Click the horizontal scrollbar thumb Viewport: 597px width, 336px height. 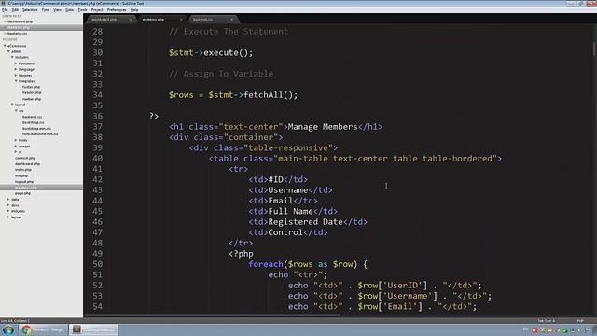point(213,315)
